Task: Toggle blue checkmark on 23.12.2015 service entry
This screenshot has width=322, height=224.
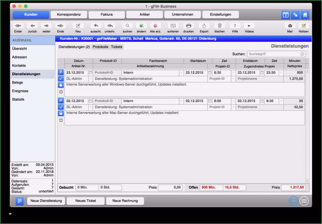Action: 61,79
